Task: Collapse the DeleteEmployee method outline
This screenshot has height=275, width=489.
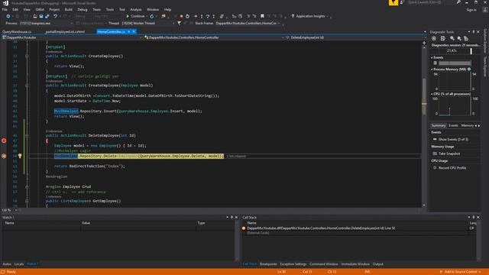Action: click(28, 136)
